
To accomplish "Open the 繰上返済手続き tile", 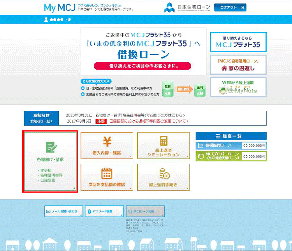I will pos(164,177).
